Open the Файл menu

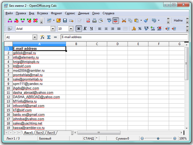click(9, 13)
